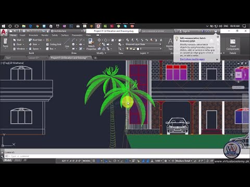Viewport: 250px width, 187px height.
Task: Toggle MODEL space button in status bar
Action: click(x=86, y=161)
